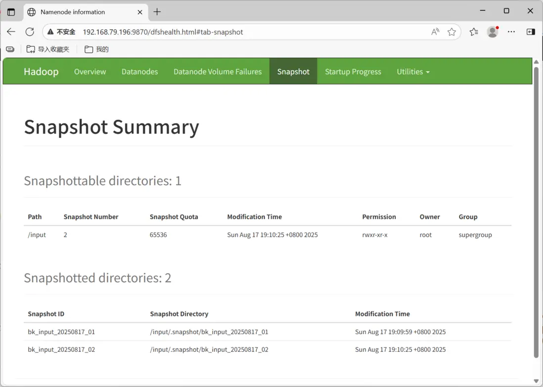The width and height of the screenshot is (543, 387).
Task: Open the favorites list icon
Action: (x=474, y=32)
